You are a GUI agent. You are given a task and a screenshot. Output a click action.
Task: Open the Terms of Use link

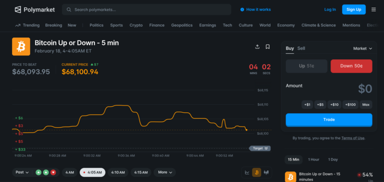pyautogui.click(x=352, y=138)
